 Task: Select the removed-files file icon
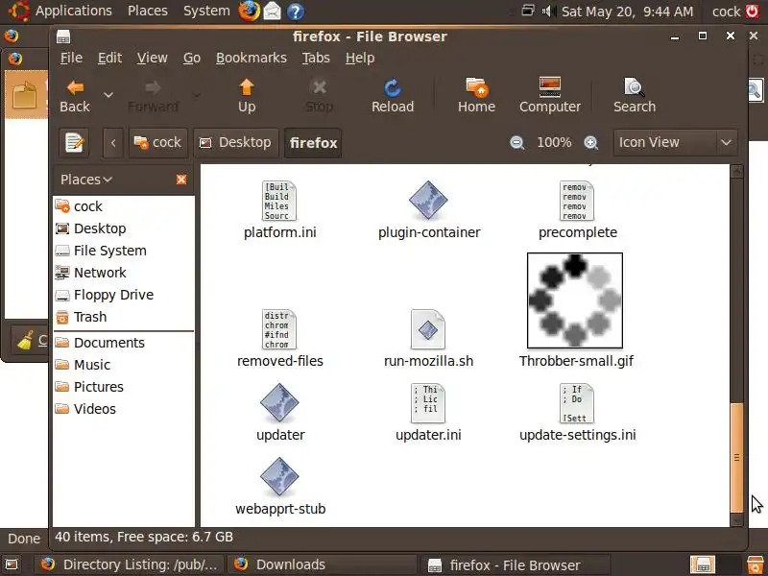[279, 329]
